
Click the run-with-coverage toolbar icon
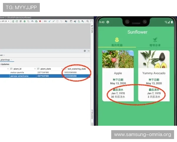pyautogui.click(x=28, y=21)
